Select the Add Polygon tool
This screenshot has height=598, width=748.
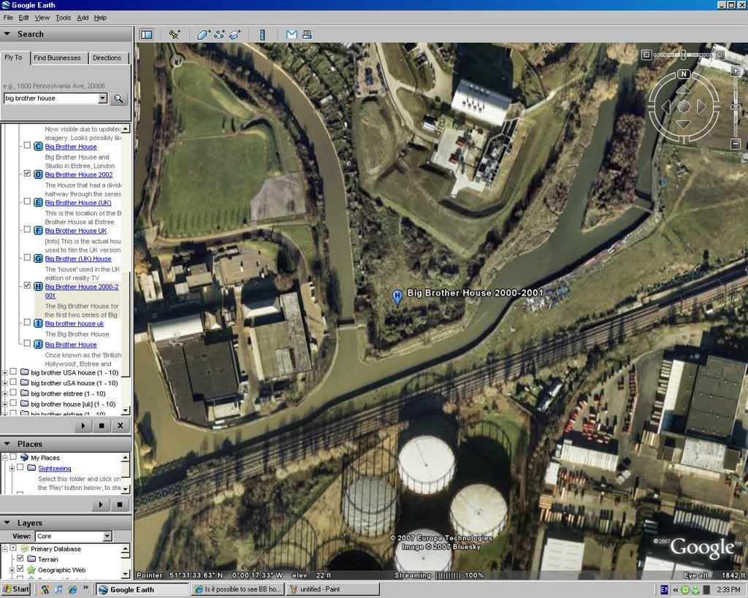click(x=203, y=34)
